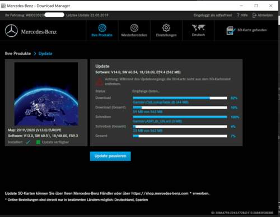Click the Update verfügbar label

[55, 142]
